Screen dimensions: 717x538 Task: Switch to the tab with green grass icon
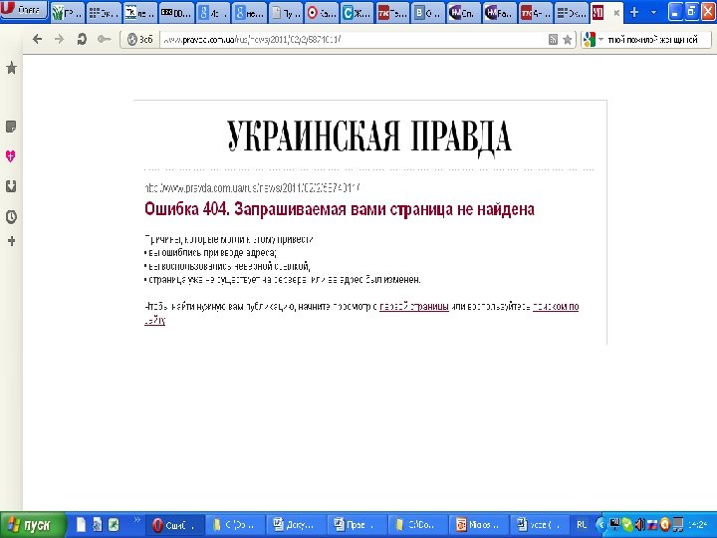tap(68, 13)
